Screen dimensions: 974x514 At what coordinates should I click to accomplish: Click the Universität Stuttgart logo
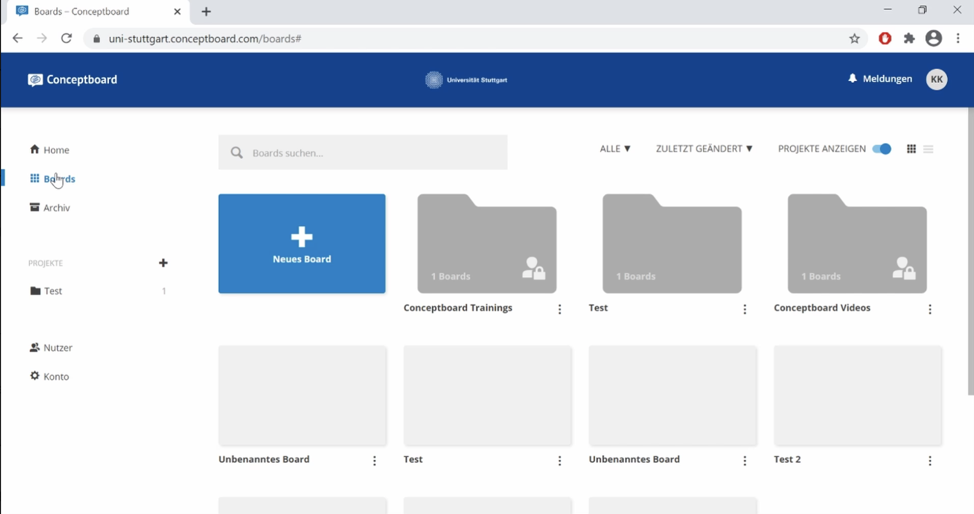pyautogui.click(x=466, y=80)
